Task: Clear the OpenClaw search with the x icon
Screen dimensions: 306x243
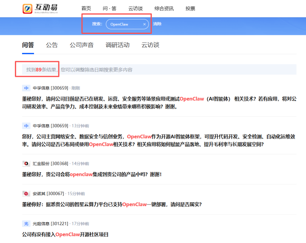Action: (x=144, y=24)
